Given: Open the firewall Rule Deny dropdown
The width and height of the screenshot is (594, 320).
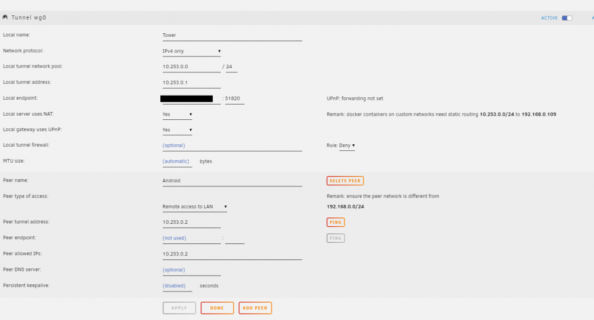Looking at the screenshot, I should pos(347,145).
